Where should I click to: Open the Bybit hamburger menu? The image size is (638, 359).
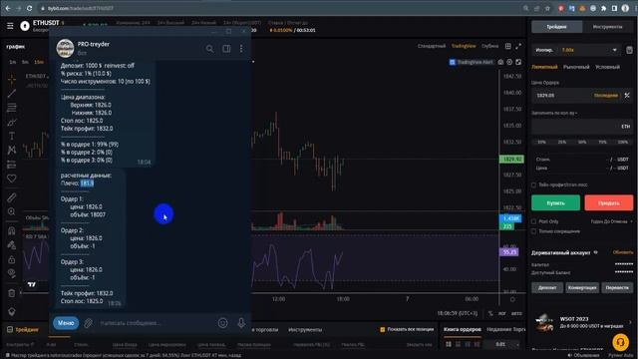10,26
